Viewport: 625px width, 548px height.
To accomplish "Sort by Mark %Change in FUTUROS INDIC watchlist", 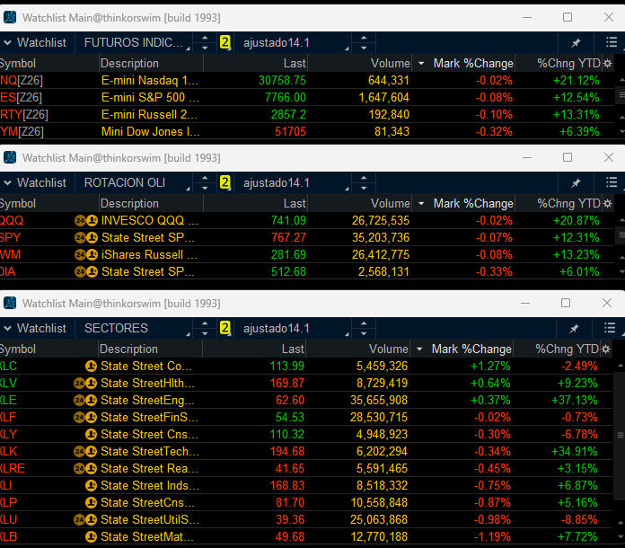I will point(473,64).
